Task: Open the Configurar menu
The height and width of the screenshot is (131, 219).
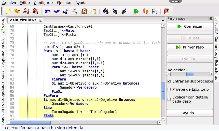Action: tap(44, 3)
